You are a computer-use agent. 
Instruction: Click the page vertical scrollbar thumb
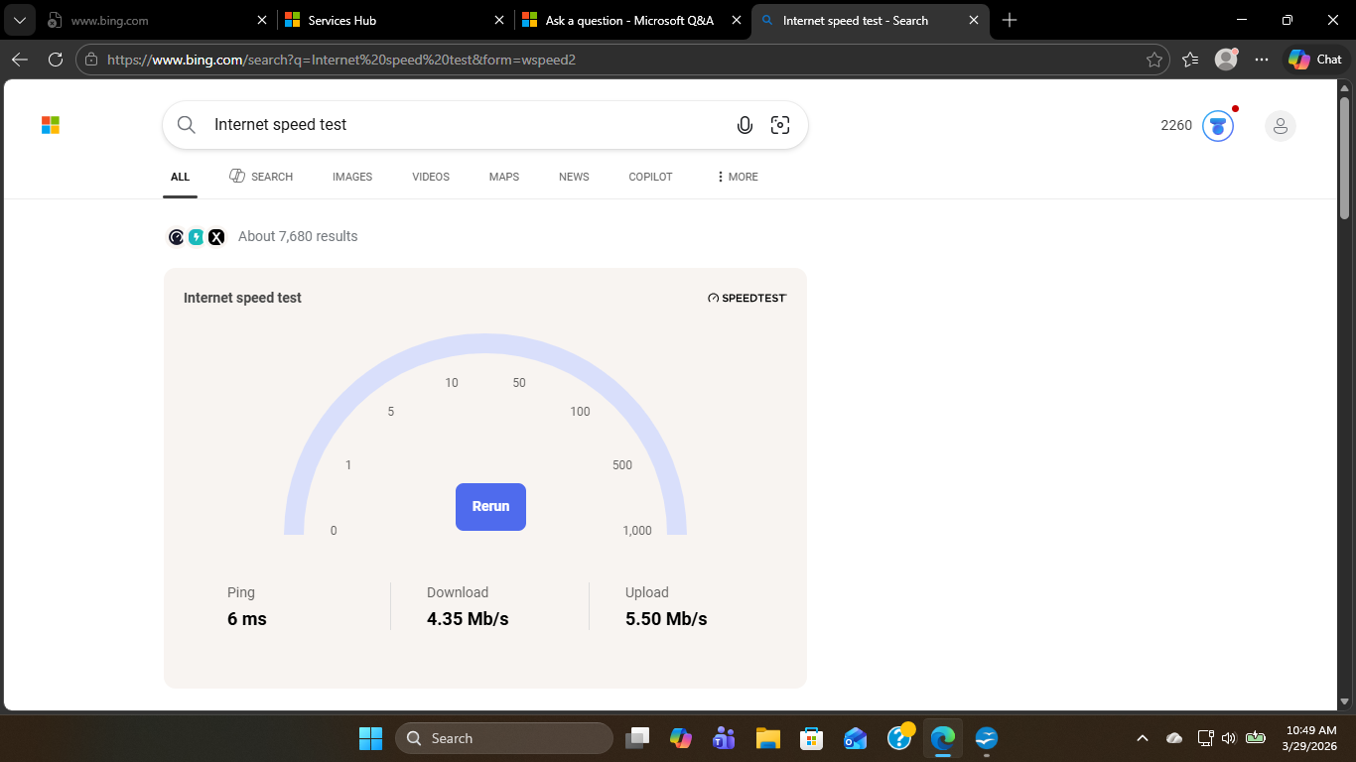point(1345,157)
